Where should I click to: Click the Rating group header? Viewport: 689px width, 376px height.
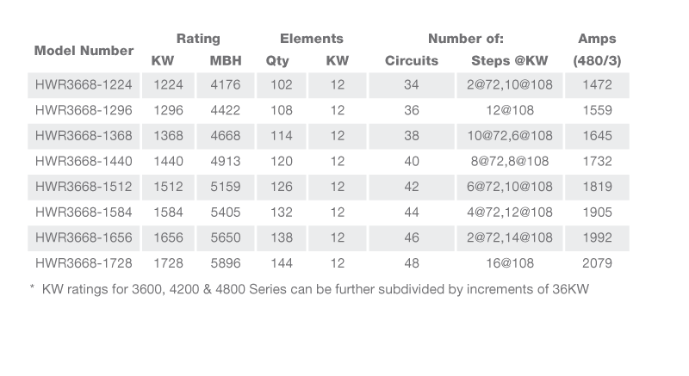tap(198, 39)
